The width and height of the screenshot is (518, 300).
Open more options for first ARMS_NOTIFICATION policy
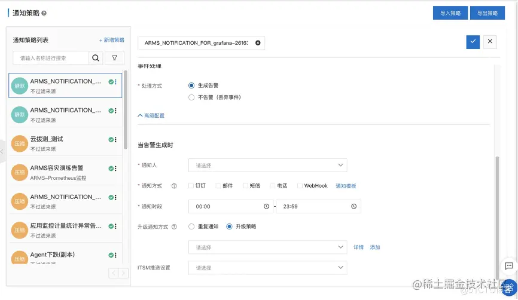[x=115, y=82]
